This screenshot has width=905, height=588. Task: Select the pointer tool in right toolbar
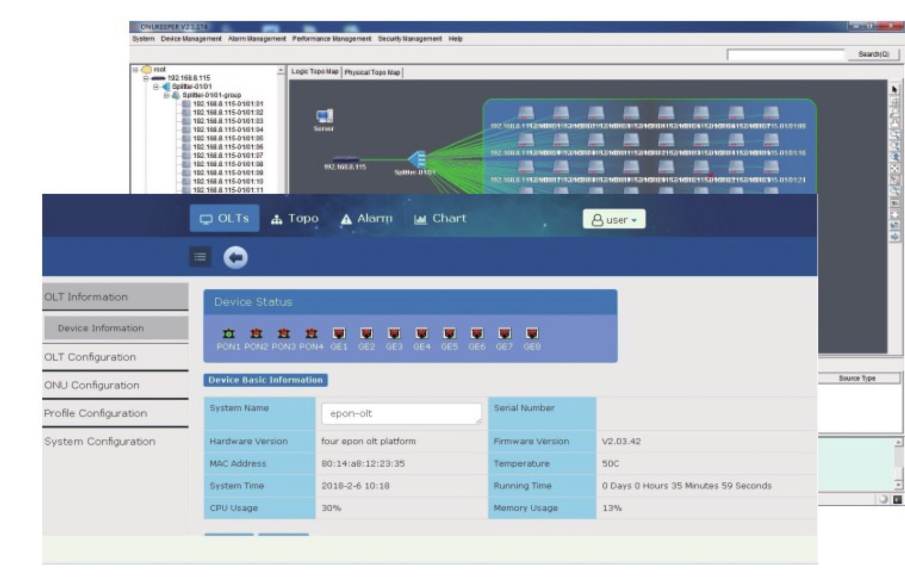click(x=894, y=89)
